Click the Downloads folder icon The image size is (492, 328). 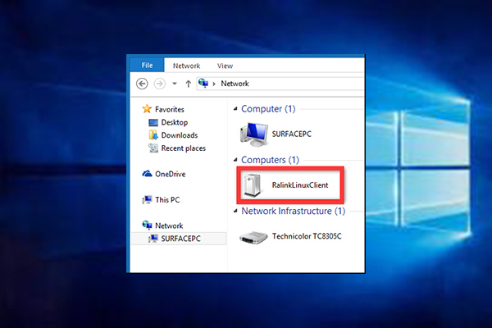(x=153, y=135)
